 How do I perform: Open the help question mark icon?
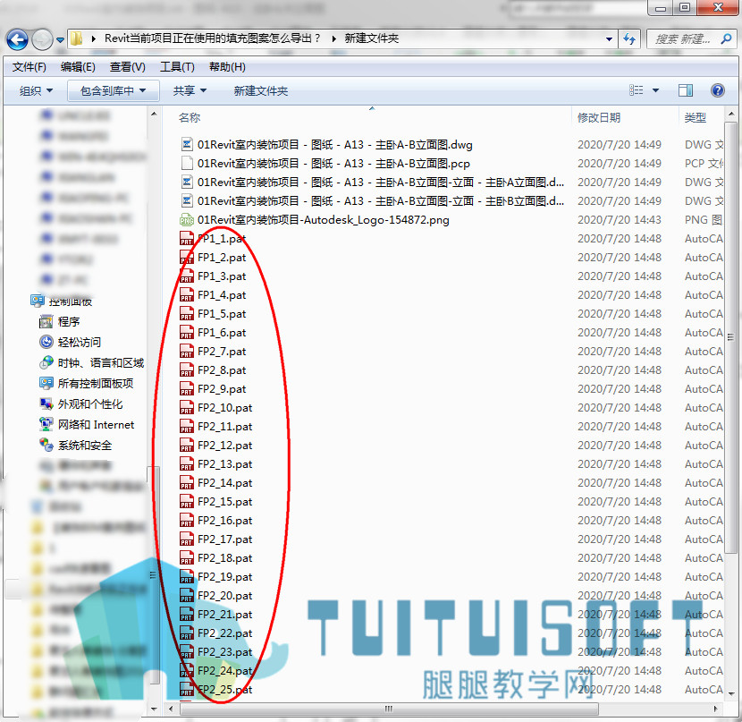pos(717,90)
